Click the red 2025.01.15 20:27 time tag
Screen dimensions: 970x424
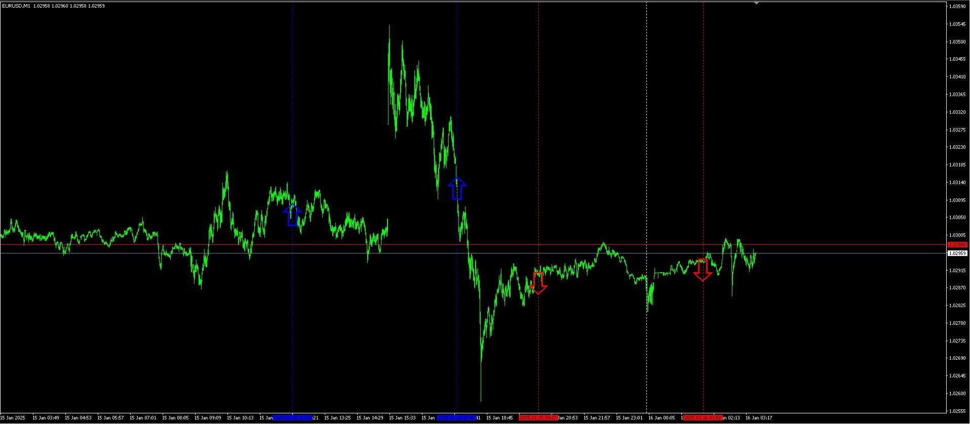538,418
